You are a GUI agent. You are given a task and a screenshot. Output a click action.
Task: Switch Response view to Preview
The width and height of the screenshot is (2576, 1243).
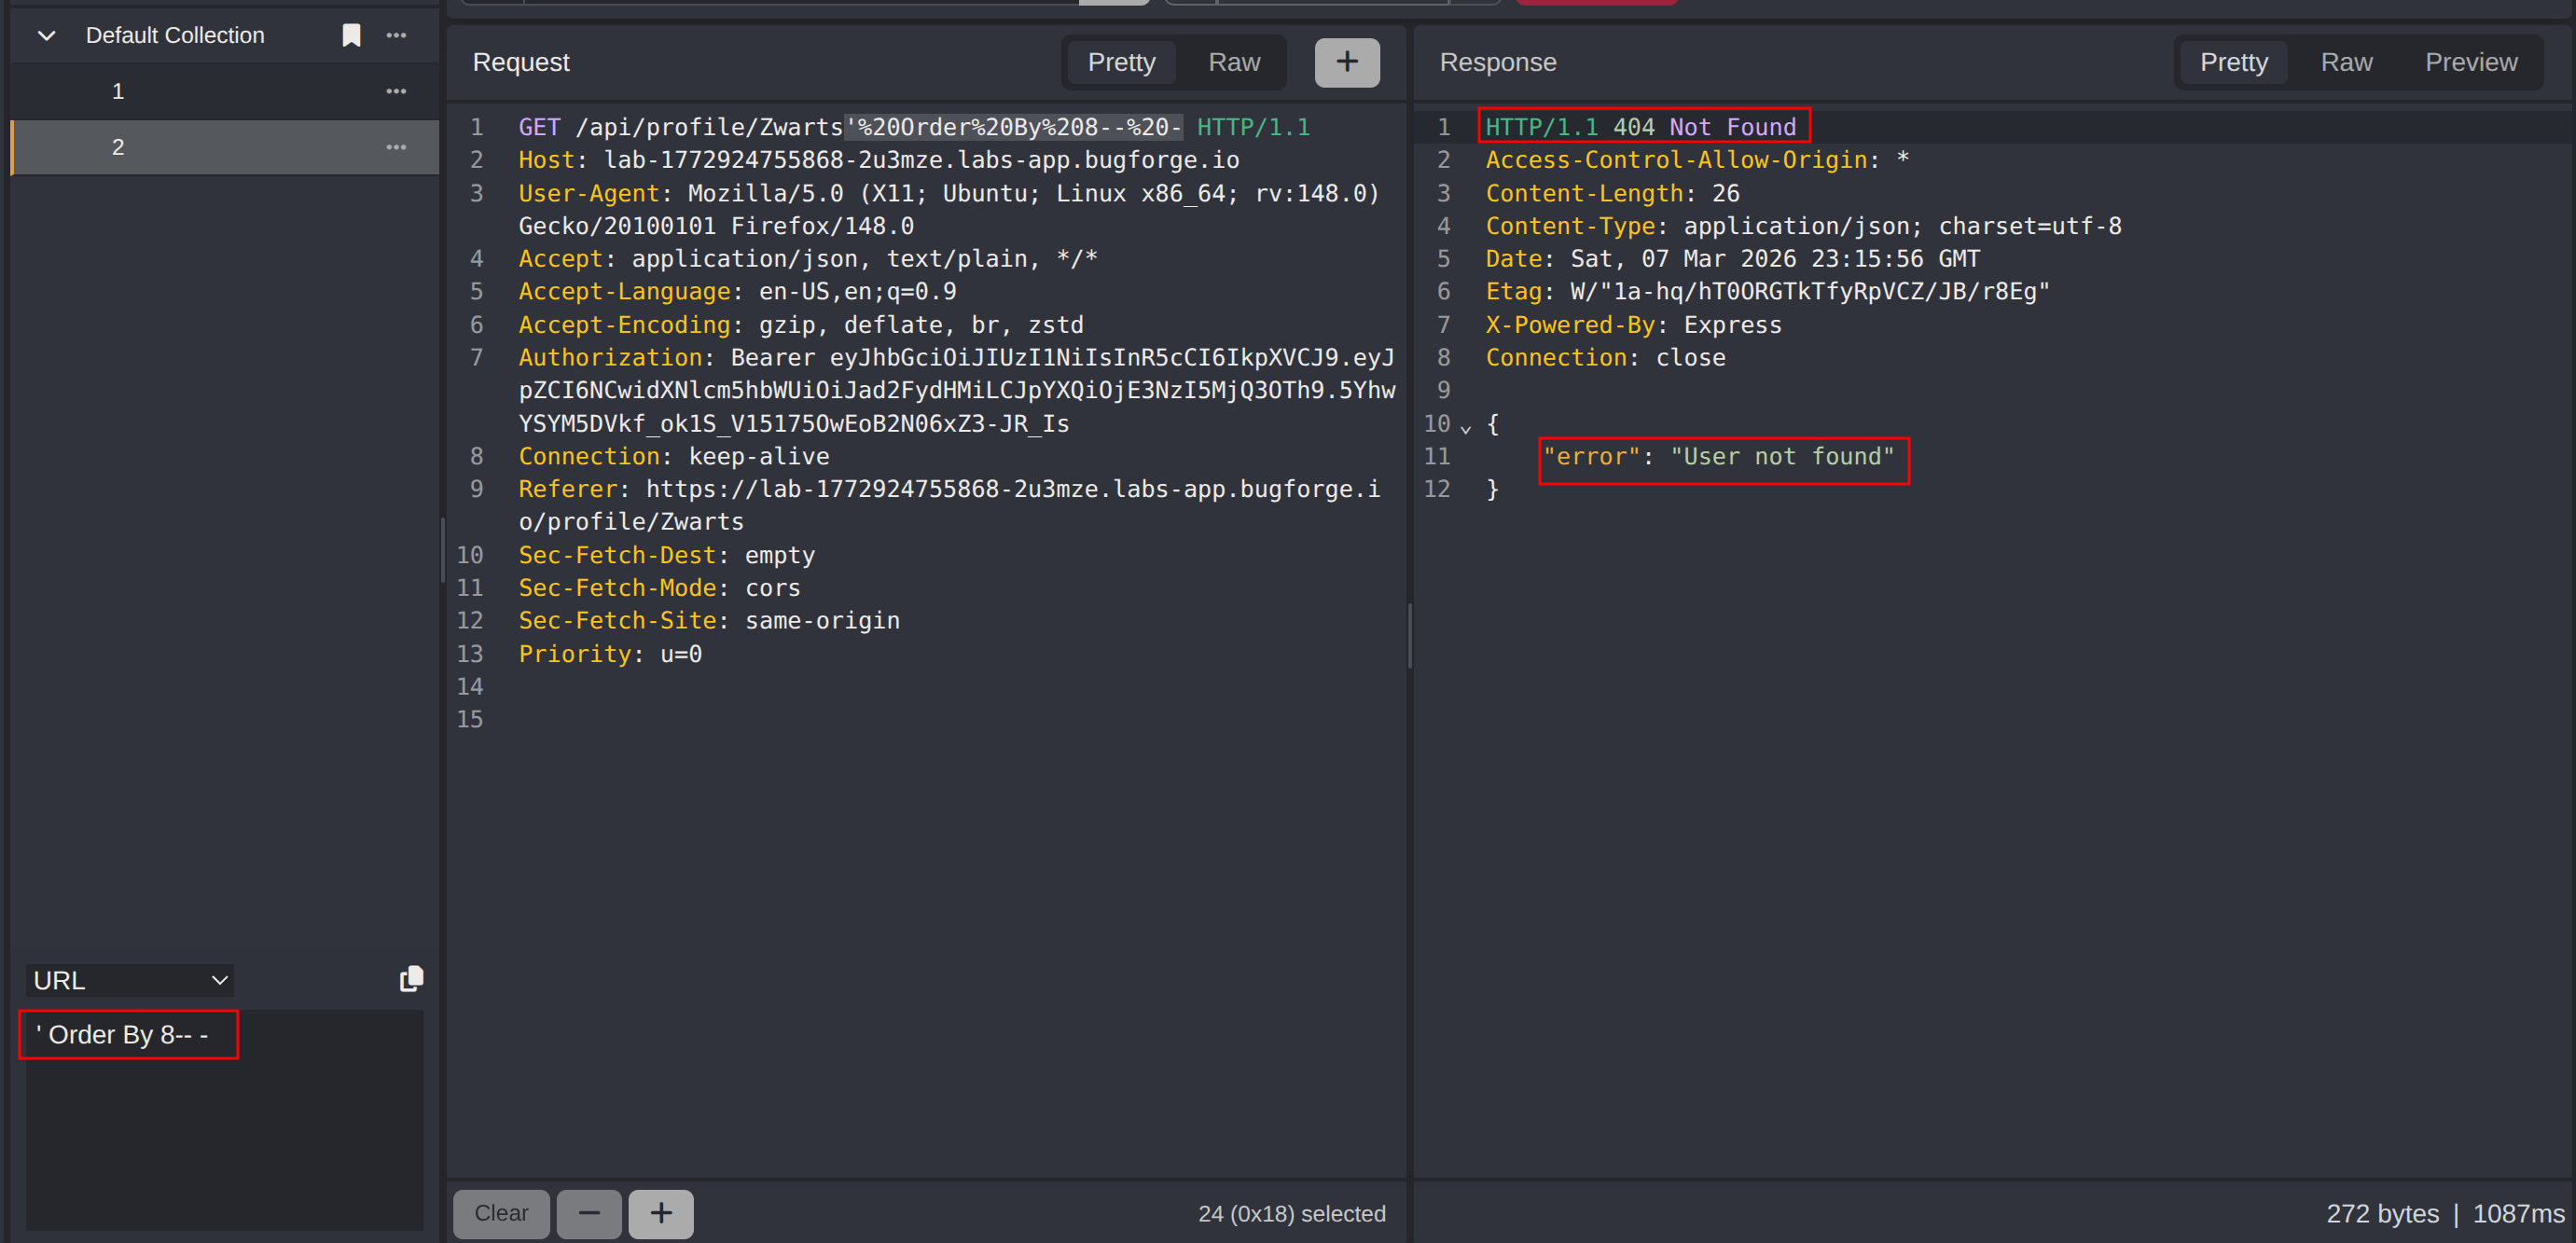2470,62
